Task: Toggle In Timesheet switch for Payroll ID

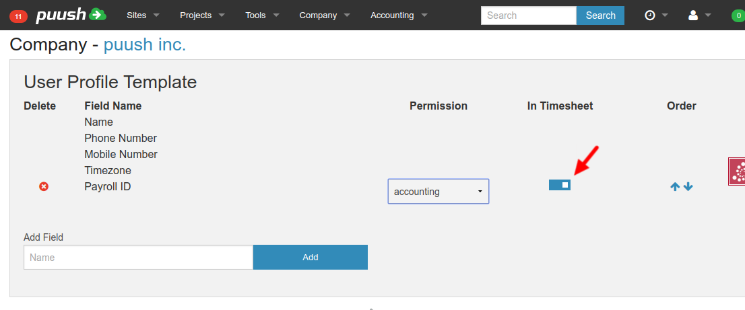Action: click(560, 185)
